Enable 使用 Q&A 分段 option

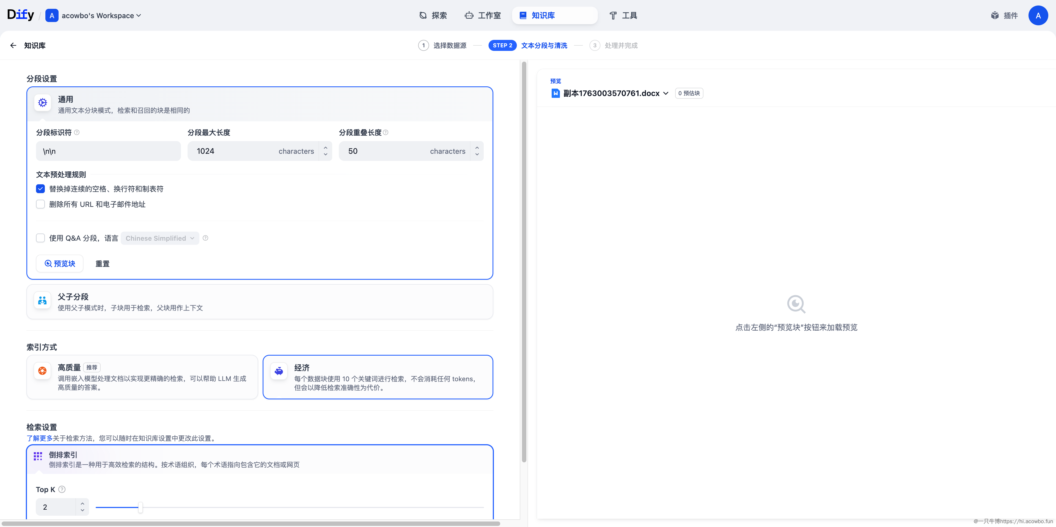(x=40, y=238)
